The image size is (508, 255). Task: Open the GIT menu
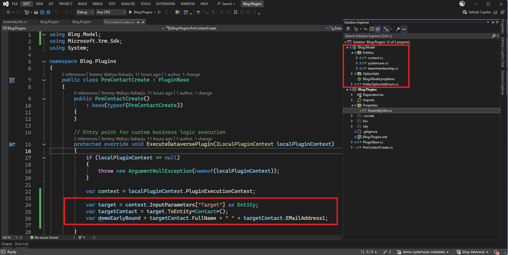tap(51, 4)
